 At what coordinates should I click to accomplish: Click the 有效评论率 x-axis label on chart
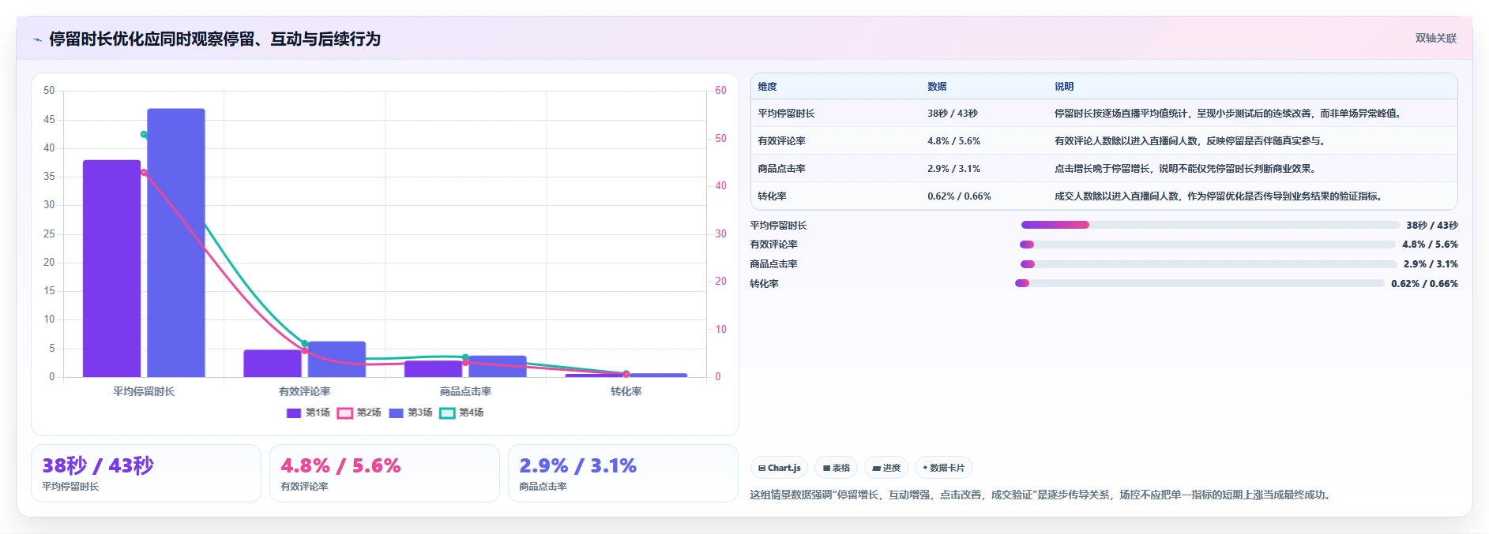pyautogui.click(x=305, y=391)
